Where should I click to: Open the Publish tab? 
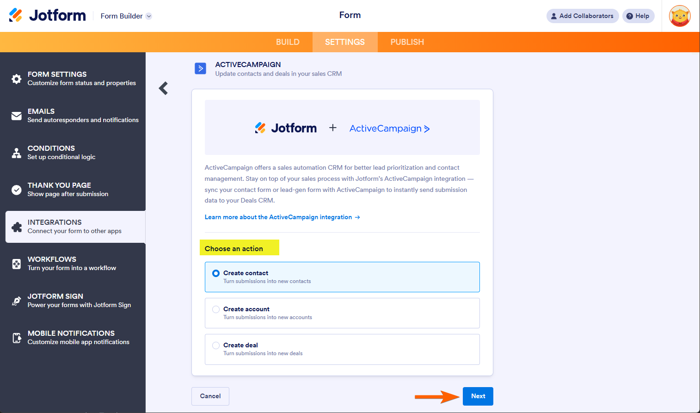pyautogui.click(x=407, y=42)
